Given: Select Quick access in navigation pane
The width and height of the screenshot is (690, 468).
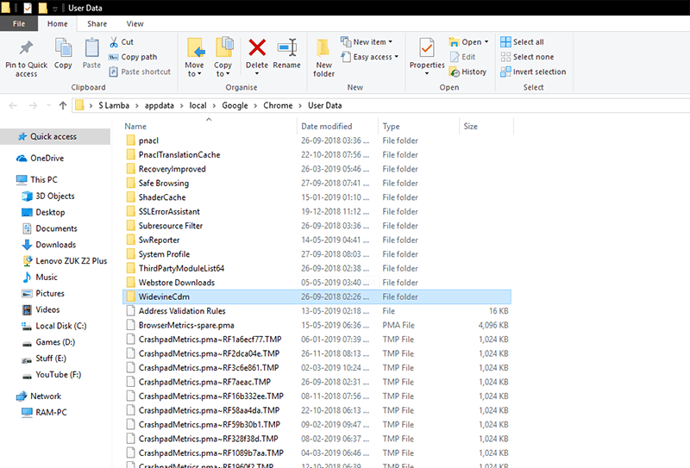Looking at the screenshot, I should (55, 136).
